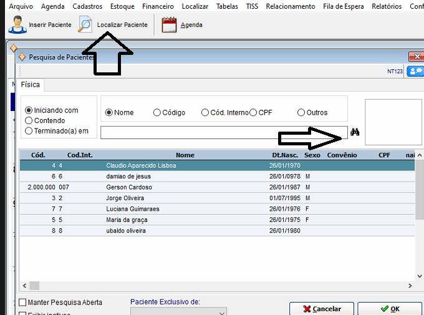Click the blue user chat icon

click(414, 71)
